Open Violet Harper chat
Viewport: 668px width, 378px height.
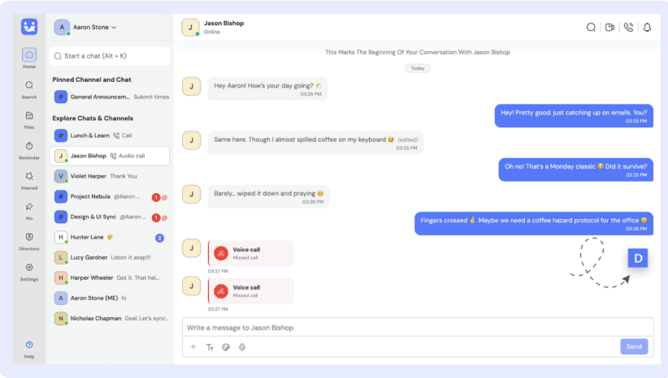coord(110,176)
